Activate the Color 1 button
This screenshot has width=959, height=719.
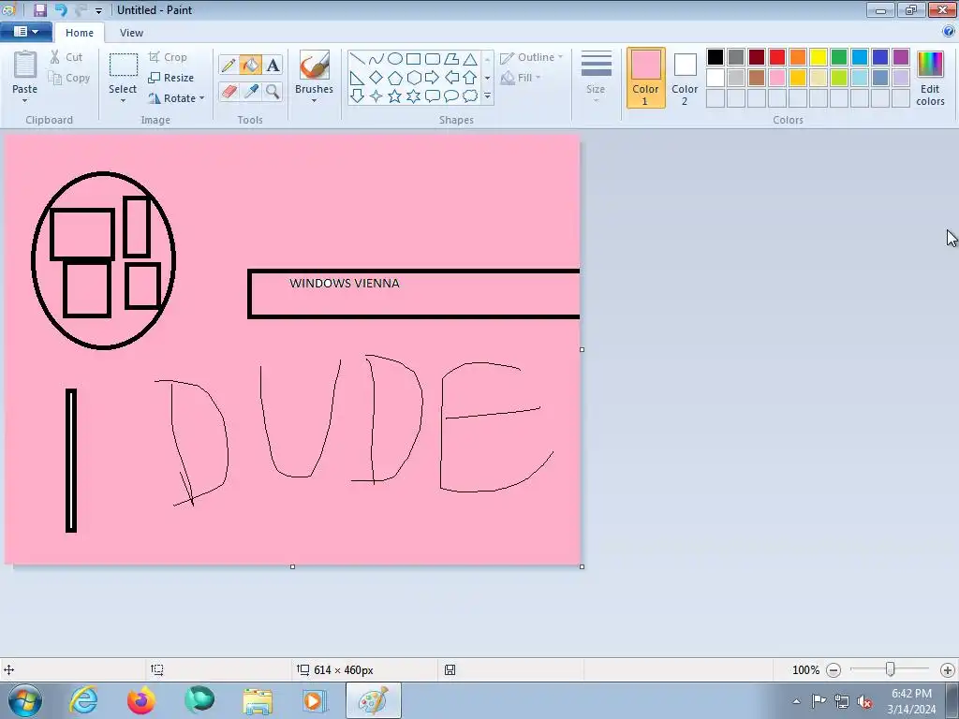[x=646, y=78]
